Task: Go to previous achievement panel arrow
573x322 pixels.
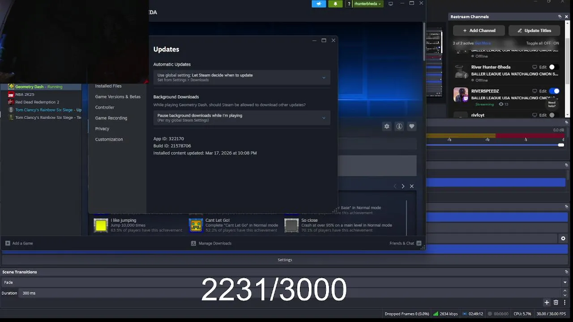Action: (394, 186)
